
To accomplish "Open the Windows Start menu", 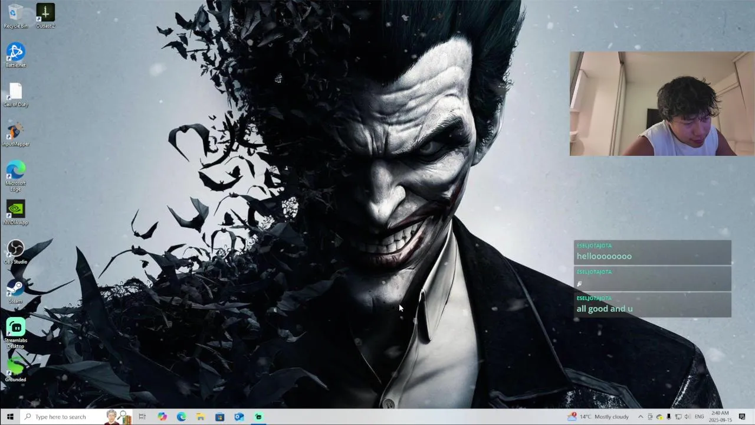I will pyautogui.click(x=10, y=417).
